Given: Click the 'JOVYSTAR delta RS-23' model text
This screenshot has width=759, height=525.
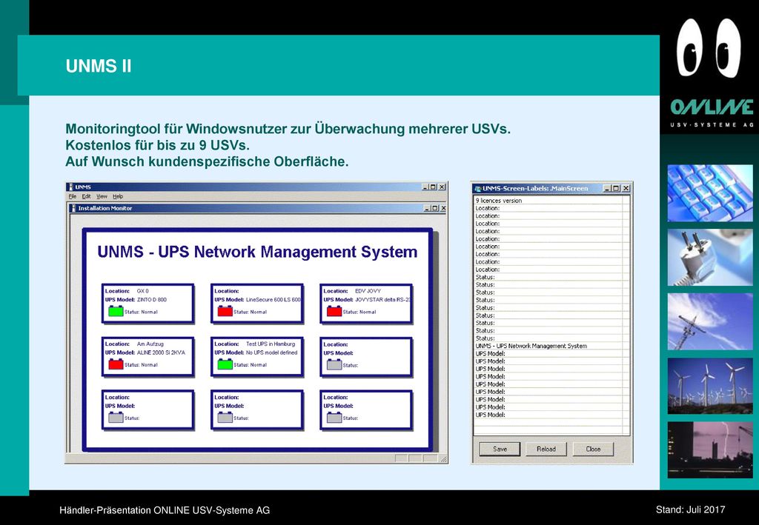Looking at the screenshot, I should 382,300.
